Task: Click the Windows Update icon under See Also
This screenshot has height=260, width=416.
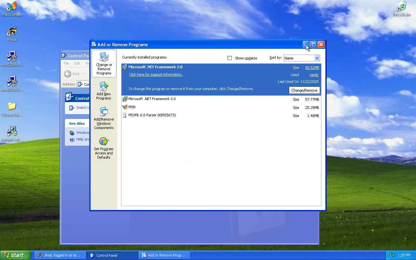Action: (x=72, y=133)
